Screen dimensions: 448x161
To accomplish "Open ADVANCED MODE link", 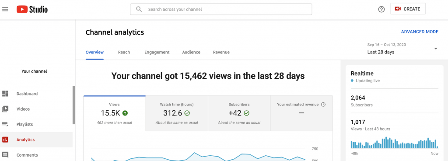I will [x=420, y=31].
